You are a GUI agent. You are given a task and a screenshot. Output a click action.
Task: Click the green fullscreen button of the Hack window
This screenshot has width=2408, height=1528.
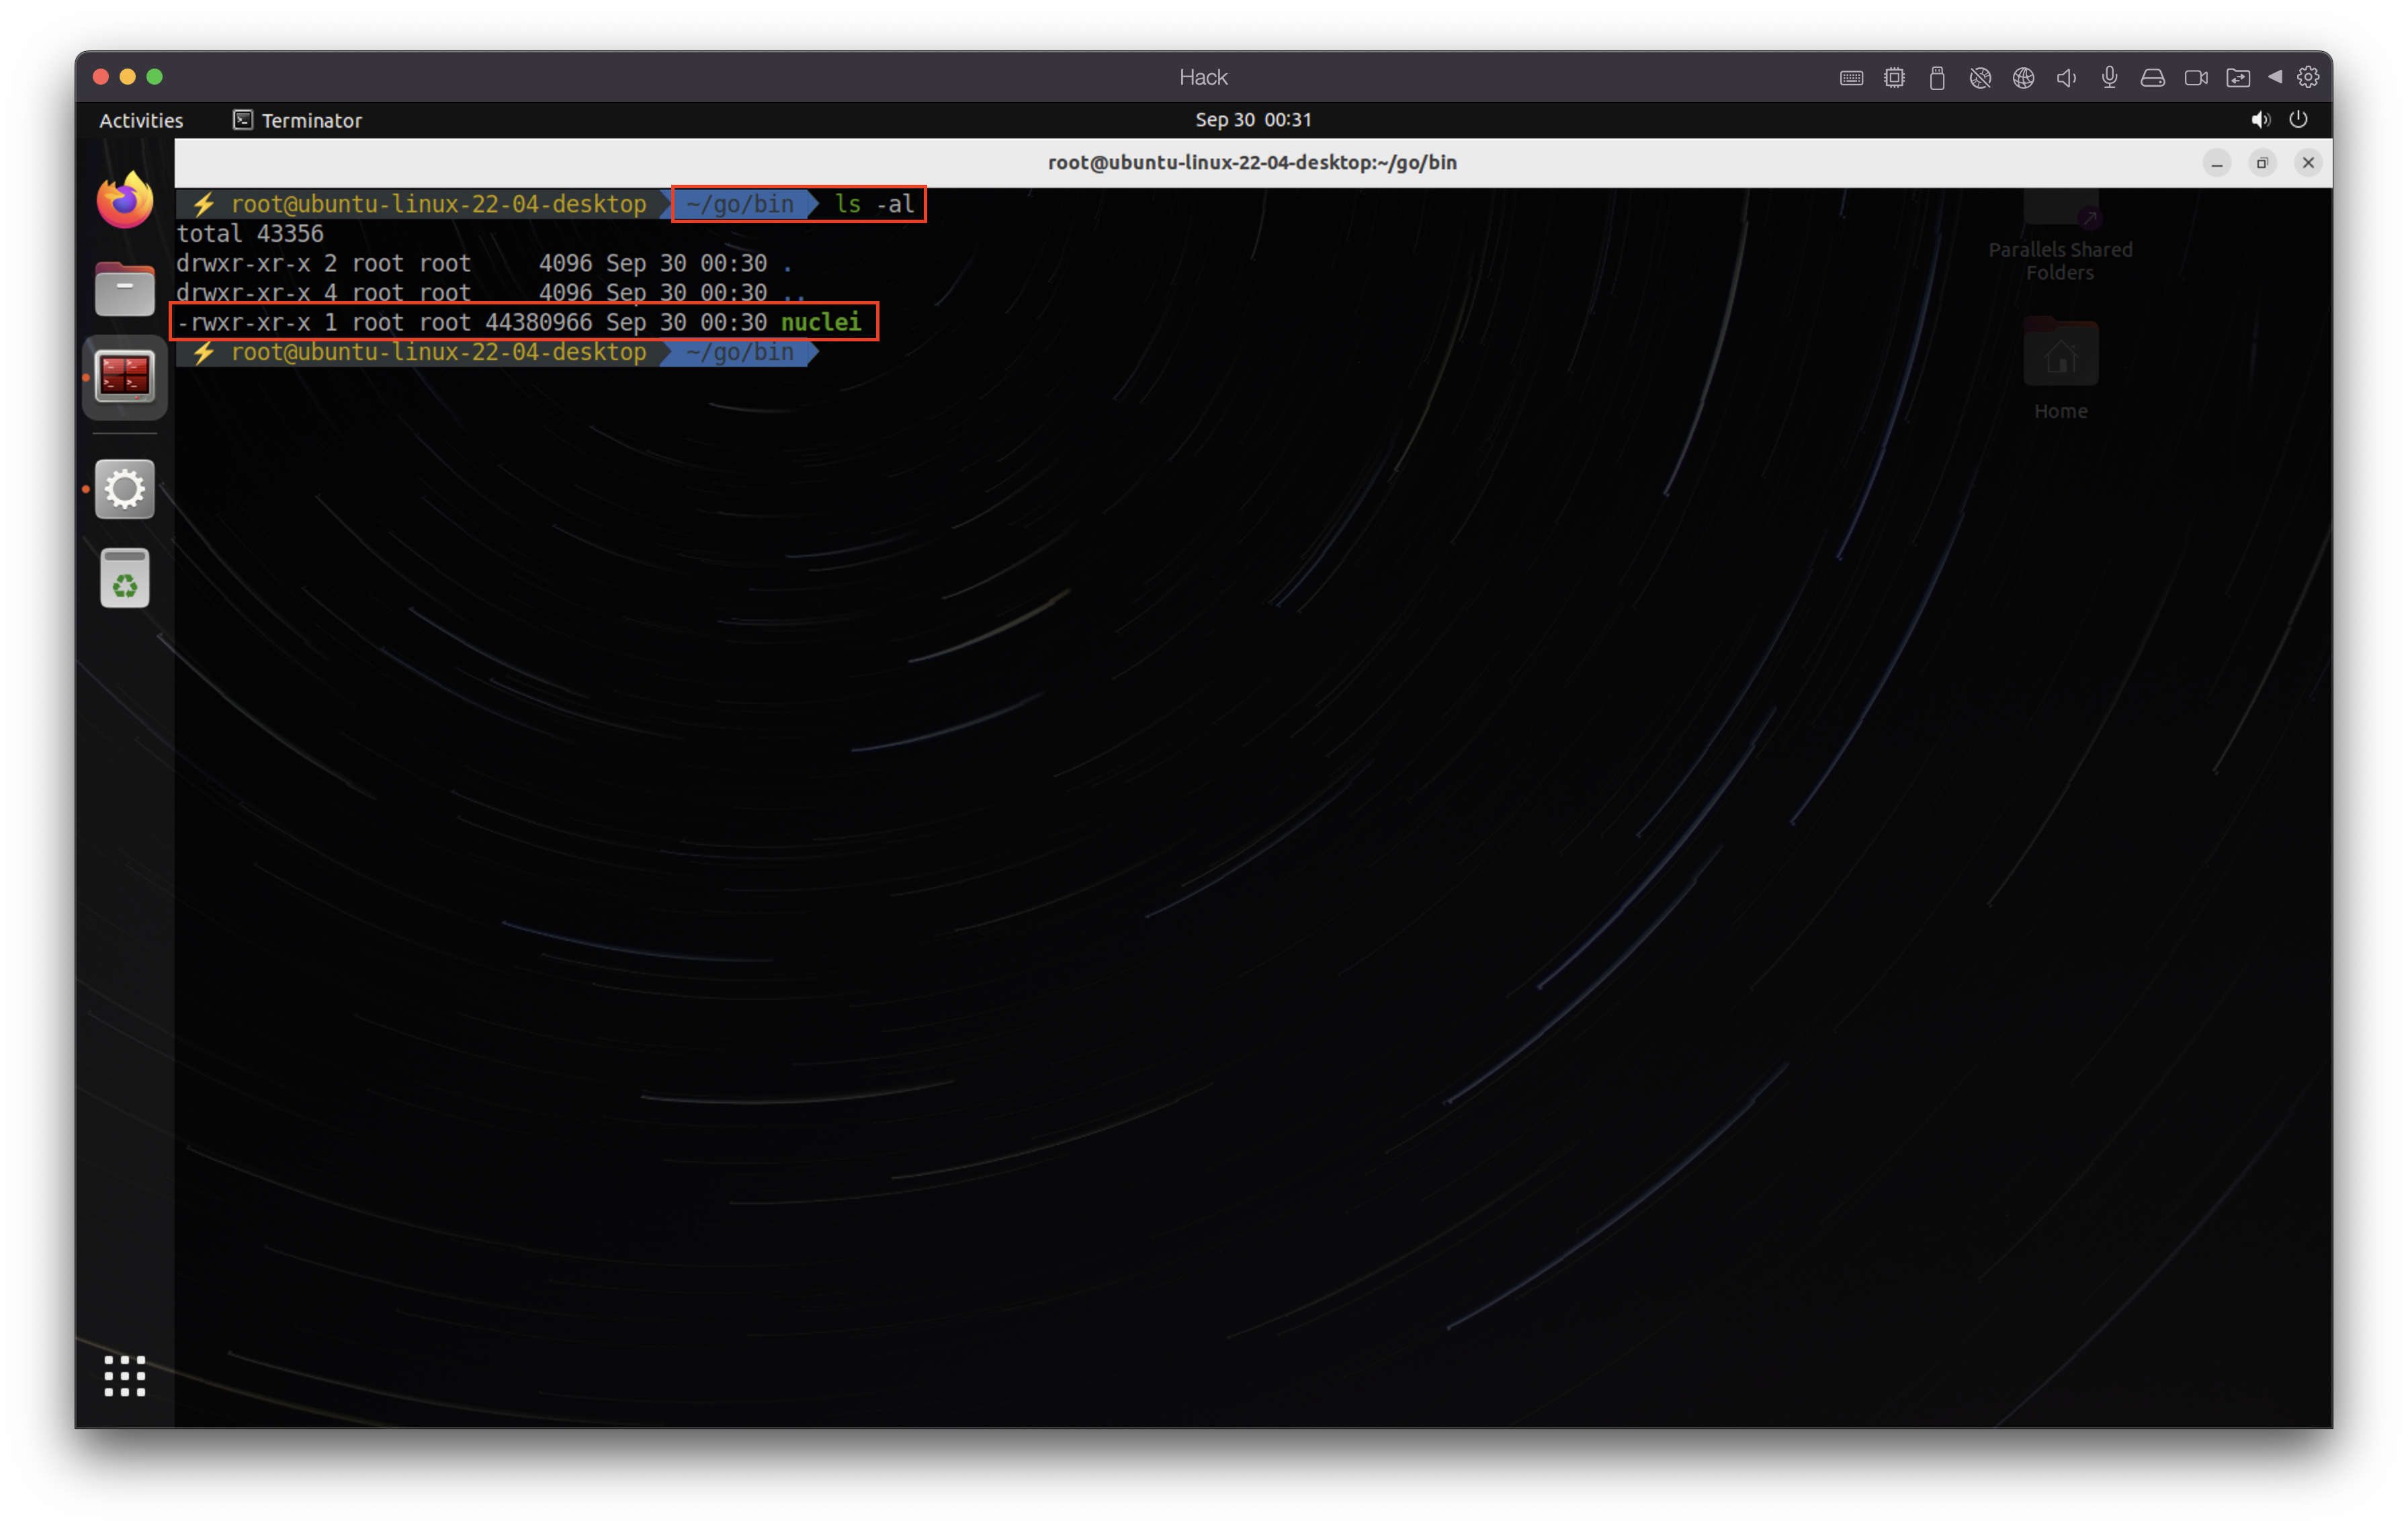(154, 77)
